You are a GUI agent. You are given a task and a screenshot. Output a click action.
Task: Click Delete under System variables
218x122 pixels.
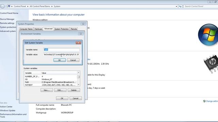pyautogui.click(x=74, y=90)
